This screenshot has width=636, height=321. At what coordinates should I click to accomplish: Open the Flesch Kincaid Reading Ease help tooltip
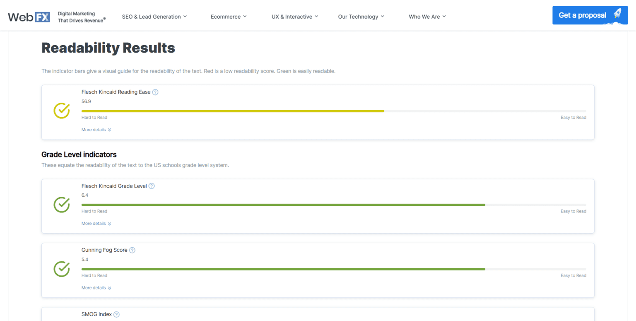155,92
